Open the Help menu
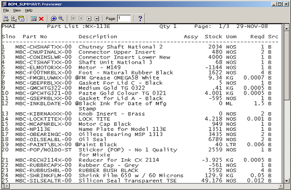291x190 pixels. [x=29, y=10]
